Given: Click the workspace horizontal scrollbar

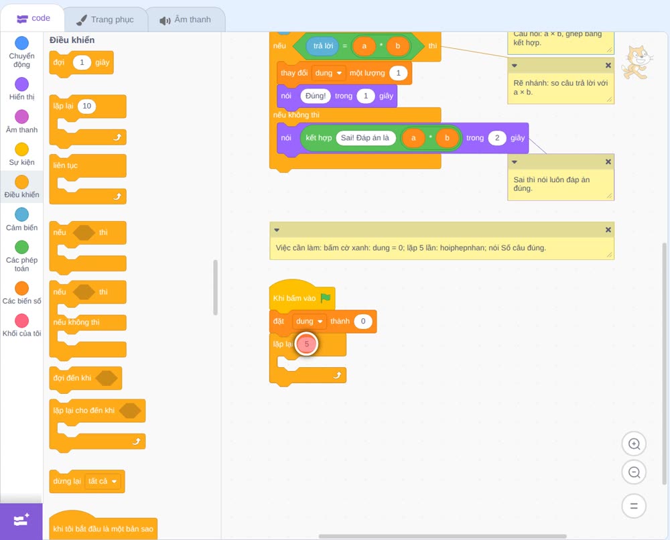Looking at the screenshot, I should 443,536.
